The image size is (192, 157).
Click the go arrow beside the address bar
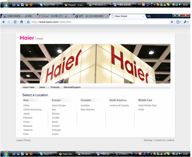pos(172,22)
